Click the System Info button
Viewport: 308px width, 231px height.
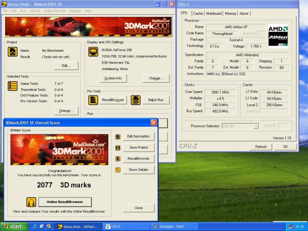pos(113,79)
